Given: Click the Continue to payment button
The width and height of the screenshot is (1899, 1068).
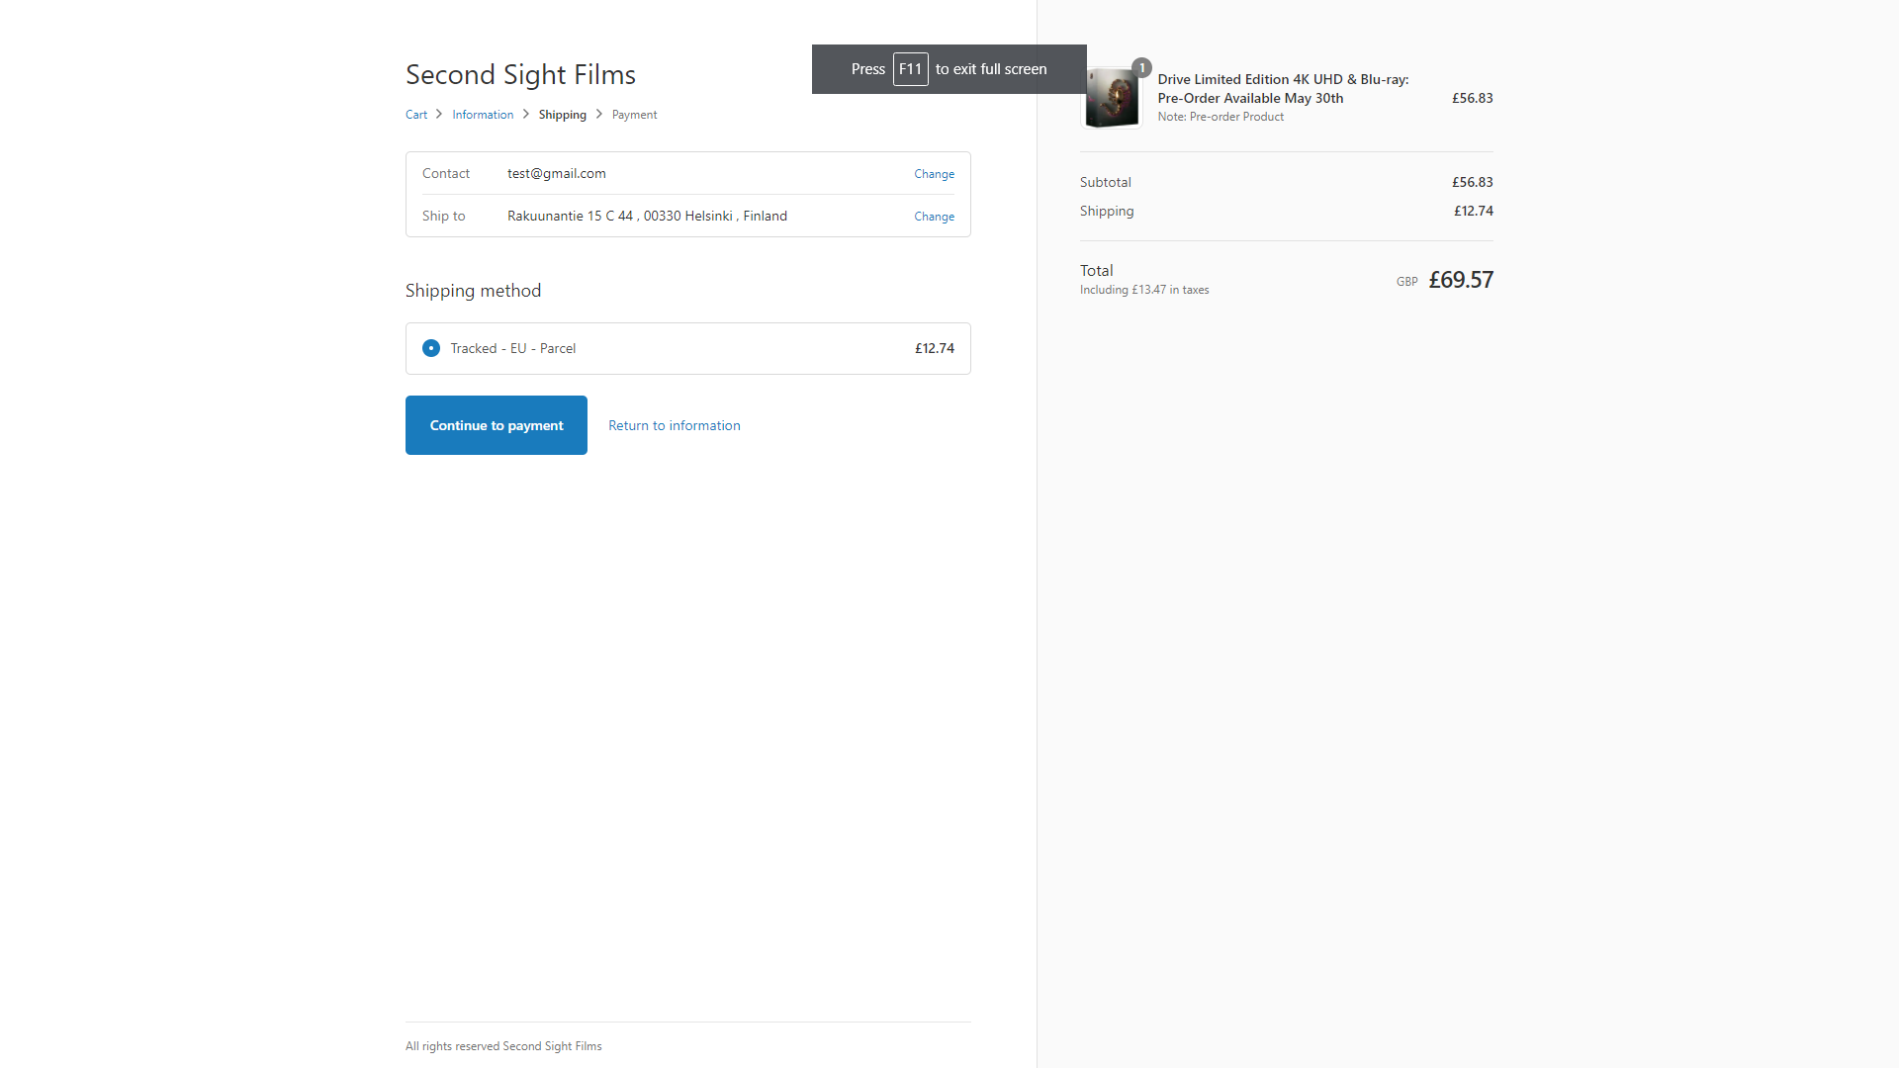Looking at the screenshot, I should (497, 425).
